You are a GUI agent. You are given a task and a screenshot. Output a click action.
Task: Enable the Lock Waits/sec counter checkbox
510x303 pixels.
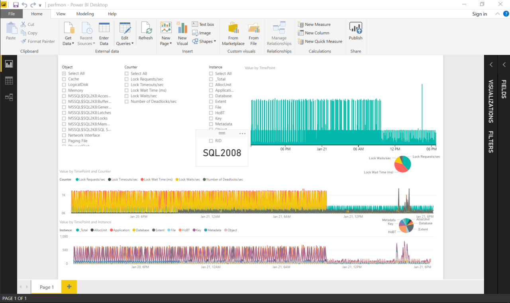[126, 96]
